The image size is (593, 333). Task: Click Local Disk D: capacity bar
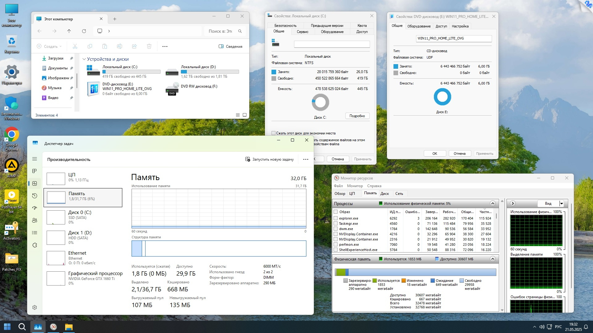(210, 72)
